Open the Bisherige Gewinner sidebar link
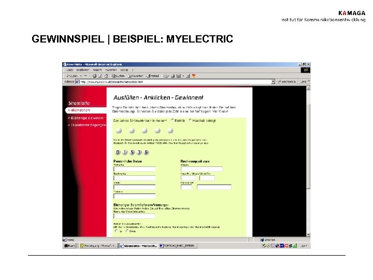The height and width of the screenshot is (280, 373). tap(88, 118)
